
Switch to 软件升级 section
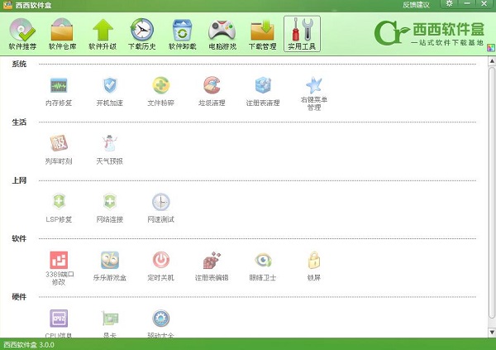pos(103,34)
